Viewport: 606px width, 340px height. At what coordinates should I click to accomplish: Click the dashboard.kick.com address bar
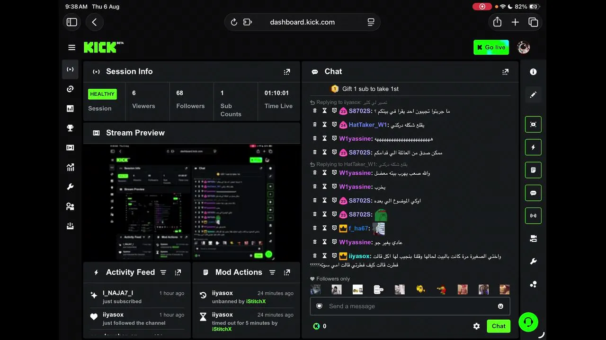coord(302,22)
